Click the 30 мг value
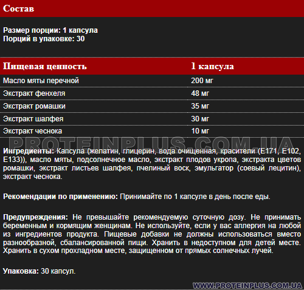This screenshot has height=290, width=304. (x=200, y=119)
